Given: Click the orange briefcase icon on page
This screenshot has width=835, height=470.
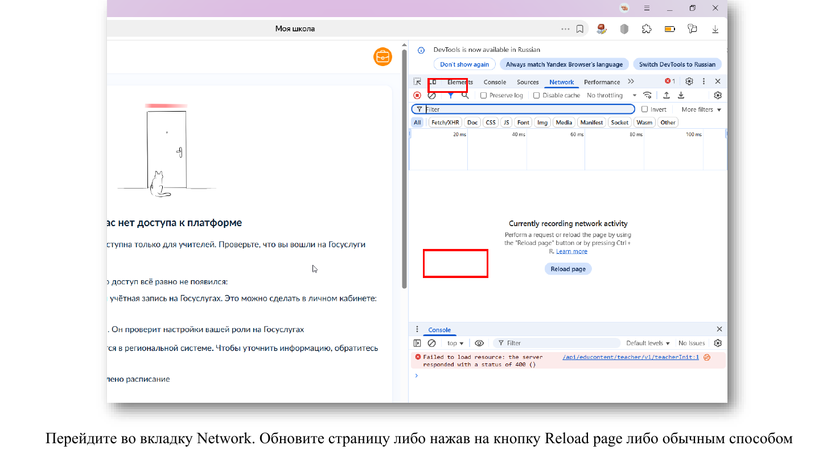Looking at the screenshot, I should tap(382, 56).
